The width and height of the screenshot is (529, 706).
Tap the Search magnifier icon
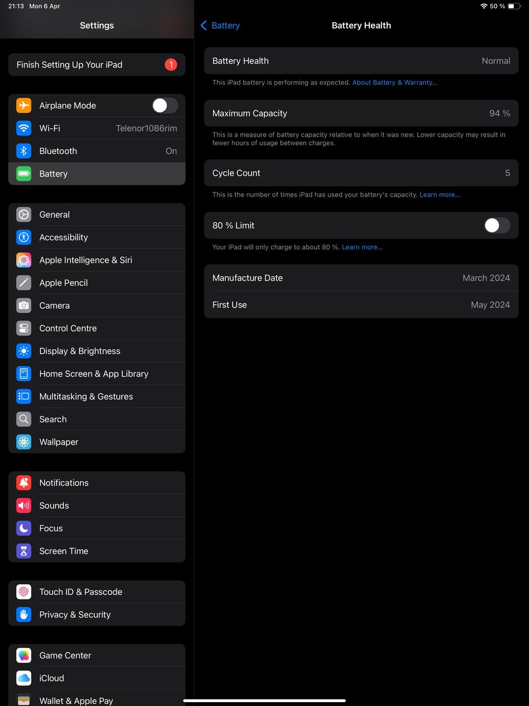24,419
